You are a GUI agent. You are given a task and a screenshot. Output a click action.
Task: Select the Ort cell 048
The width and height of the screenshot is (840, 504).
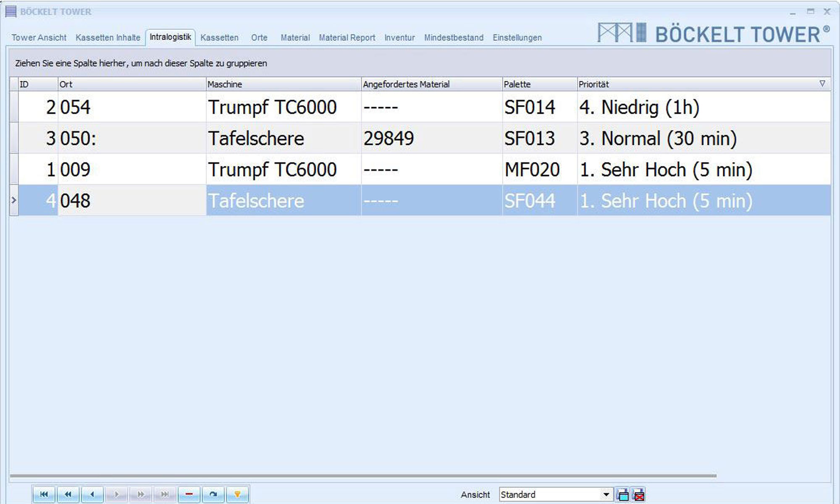coord(132,200)
